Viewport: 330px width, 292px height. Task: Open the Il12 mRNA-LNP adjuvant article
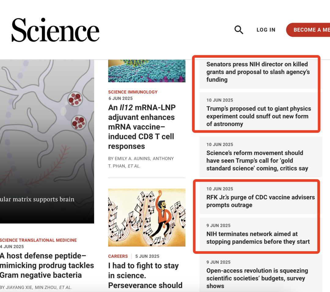tap(142, 127)
